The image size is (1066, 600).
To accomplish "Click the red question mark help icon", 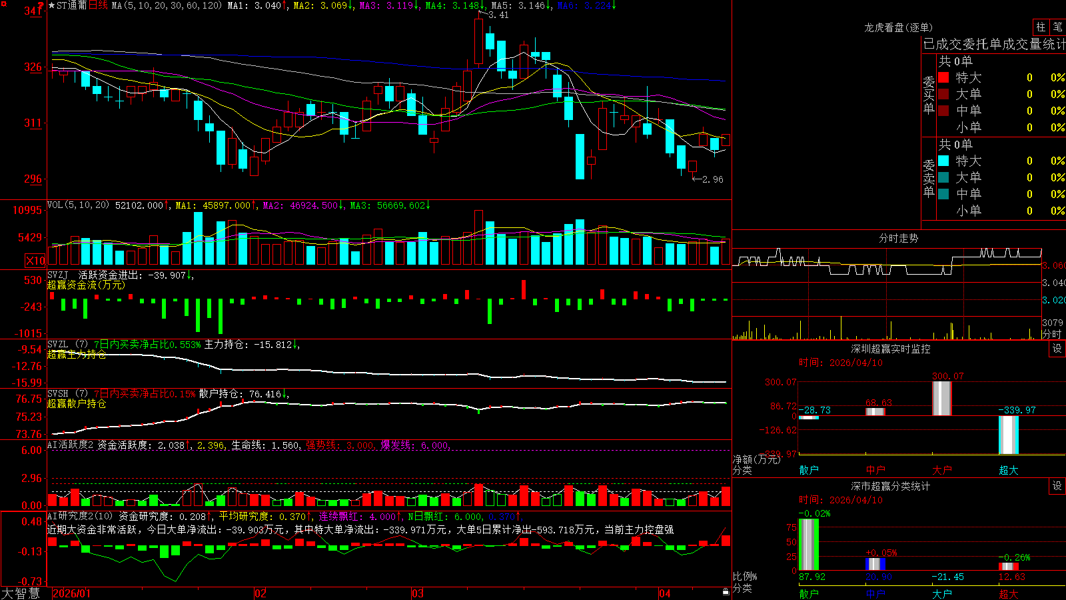I will [41, 6].
